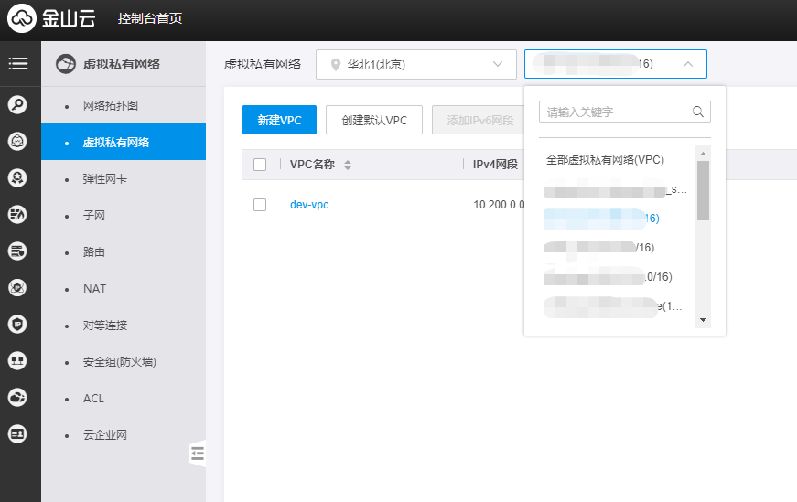Viewport: 797px width, 502px height.
Task: Click the cloud icon beside the 虚拟私有网络 header
Action: pos(66,64)
